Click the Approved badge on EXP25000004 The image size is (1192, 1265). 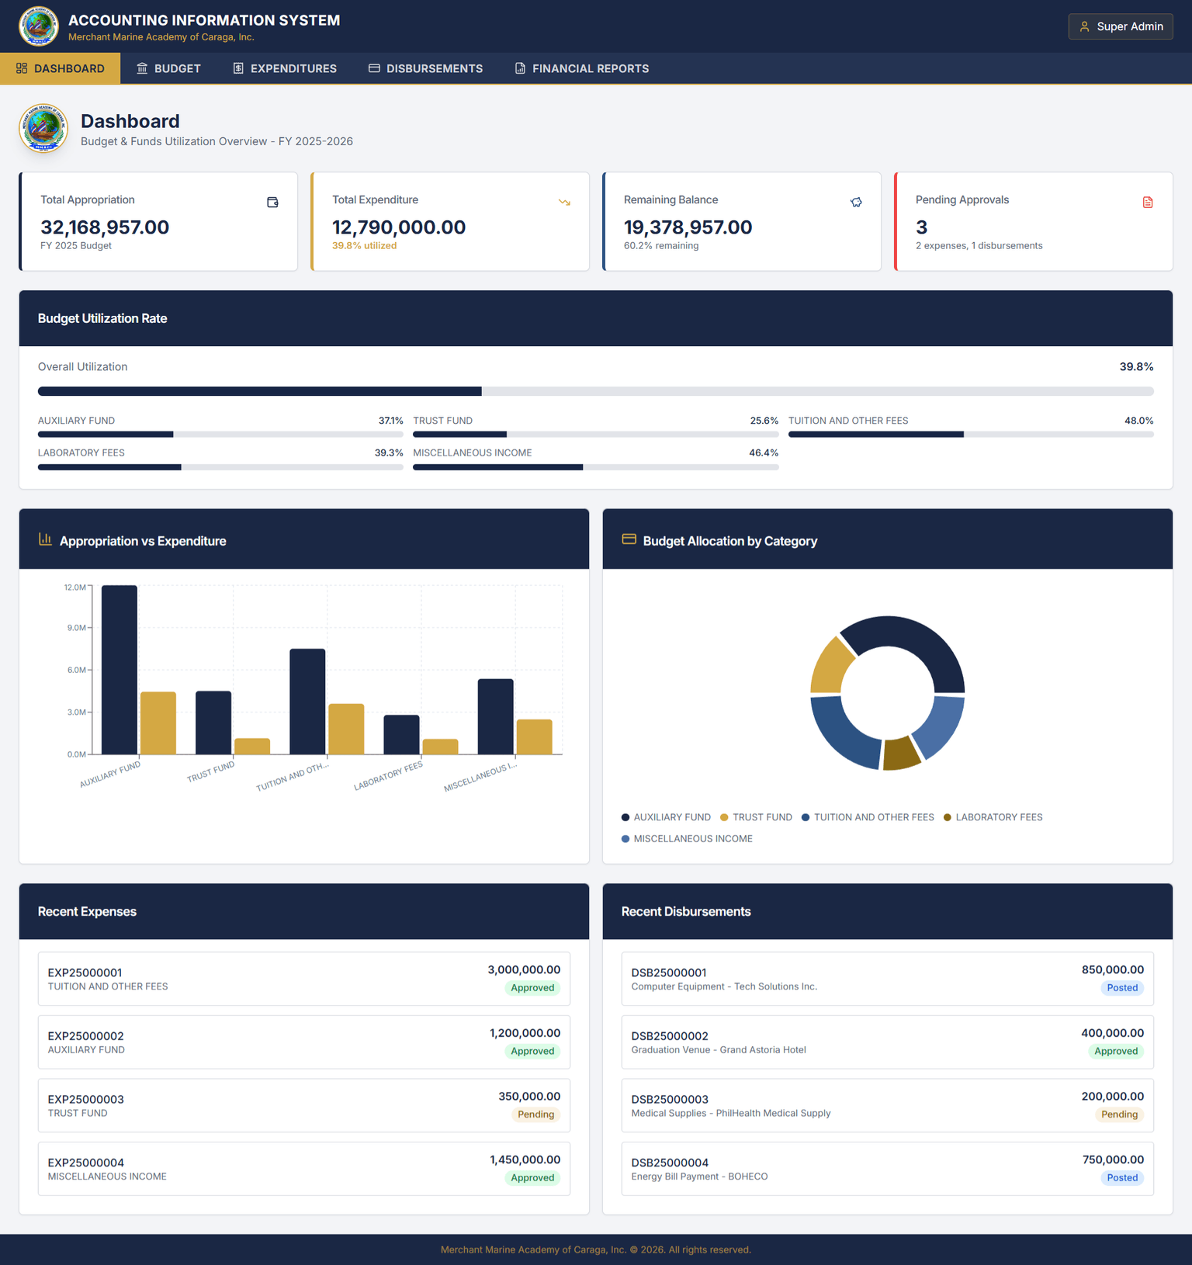(x=533, y=1178)
